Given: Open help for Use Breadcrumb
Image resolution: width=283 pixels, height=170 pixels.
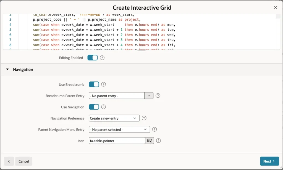Looking at the screenshot, I should 103,84.
